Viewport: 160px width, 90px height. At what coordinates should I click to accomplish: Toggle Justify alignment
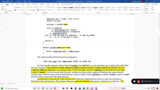tap(43, 10)
